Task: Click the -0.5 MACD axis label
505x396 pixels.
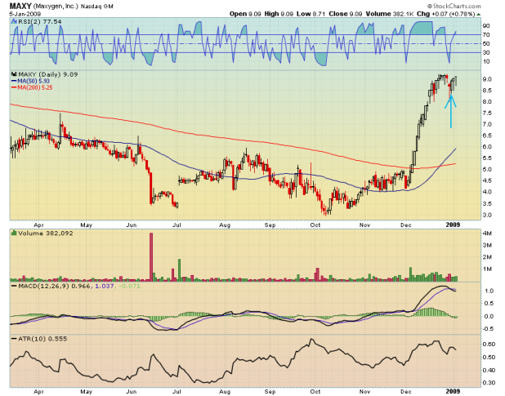Action: tap(488, 329)
